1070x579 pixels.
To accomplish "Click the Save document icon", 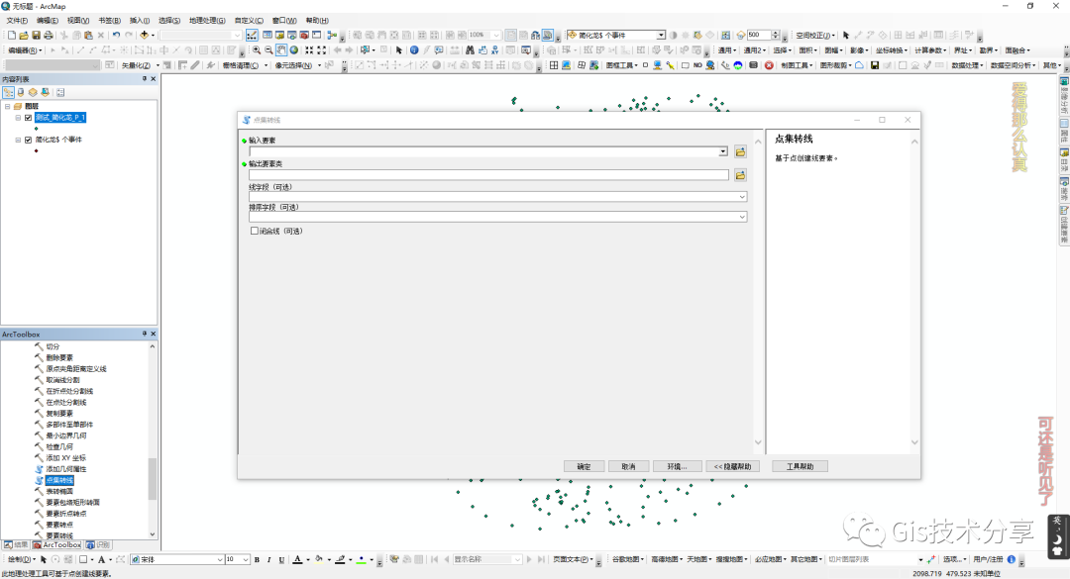I will 36,35.
